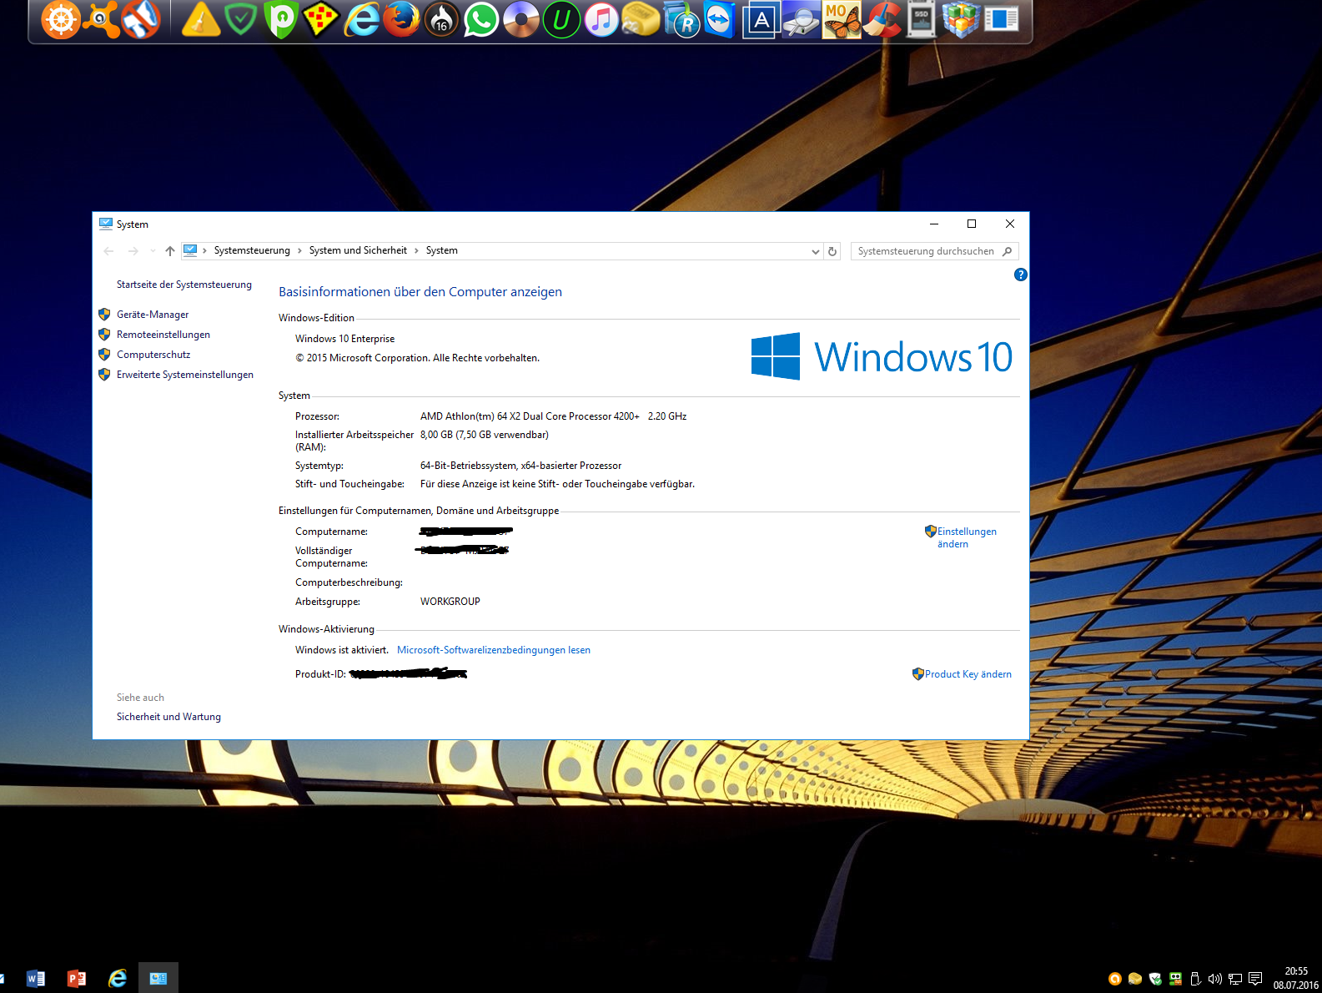Launch iTunes from the top dock

601,20
